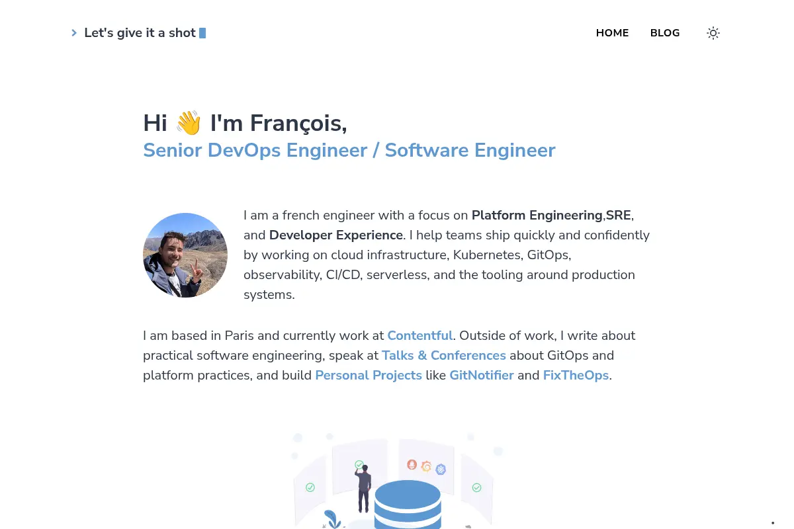The height and width of the screenshot is (529, 794).
Task: Follow the Contentful link
Action: [420, 335]
